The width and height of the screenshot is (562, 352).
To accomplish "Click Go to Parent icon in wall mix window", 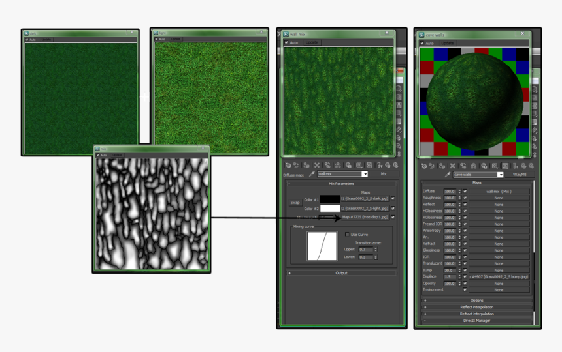I will coord(388,165).
